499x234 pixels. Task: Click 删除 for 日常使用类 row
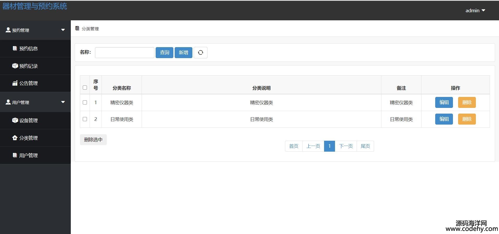click(x=467, y=119)
